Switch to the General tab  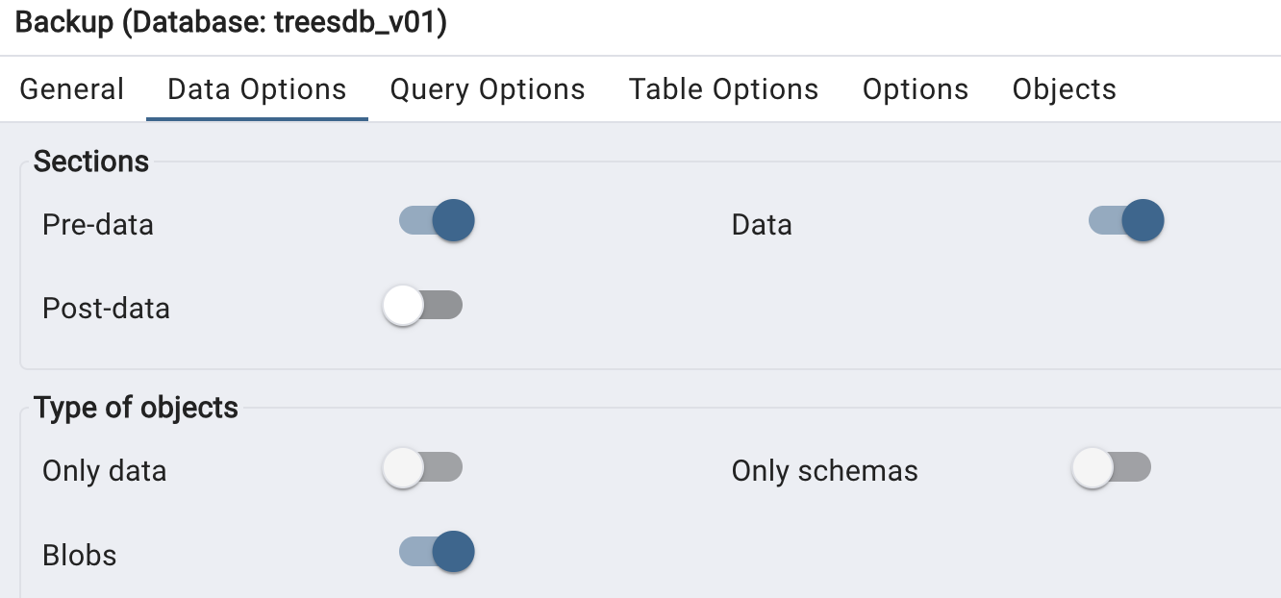72,89
